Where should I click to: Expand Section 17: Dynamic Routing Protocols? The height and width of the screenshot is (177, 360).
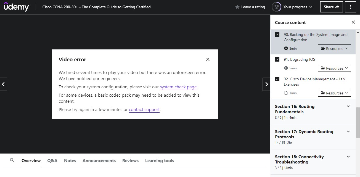tap(313, 137)
